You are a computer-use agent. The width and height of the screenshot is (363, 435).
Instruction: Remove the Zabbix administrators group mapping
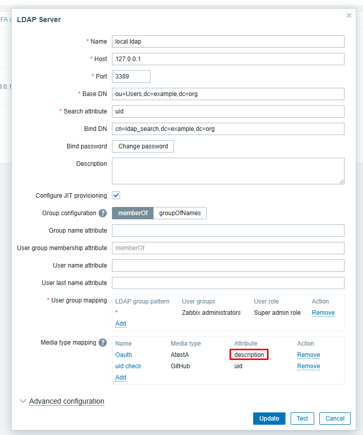323,313
